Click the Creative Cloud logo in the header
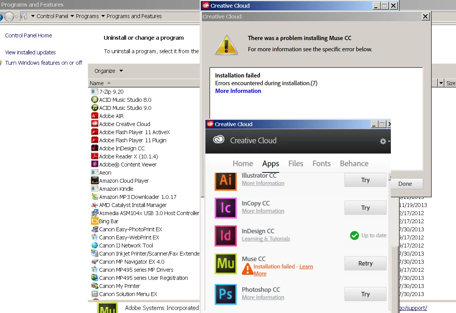The height and width of the screenshot is (313, 456). click(x=219, y=140)
